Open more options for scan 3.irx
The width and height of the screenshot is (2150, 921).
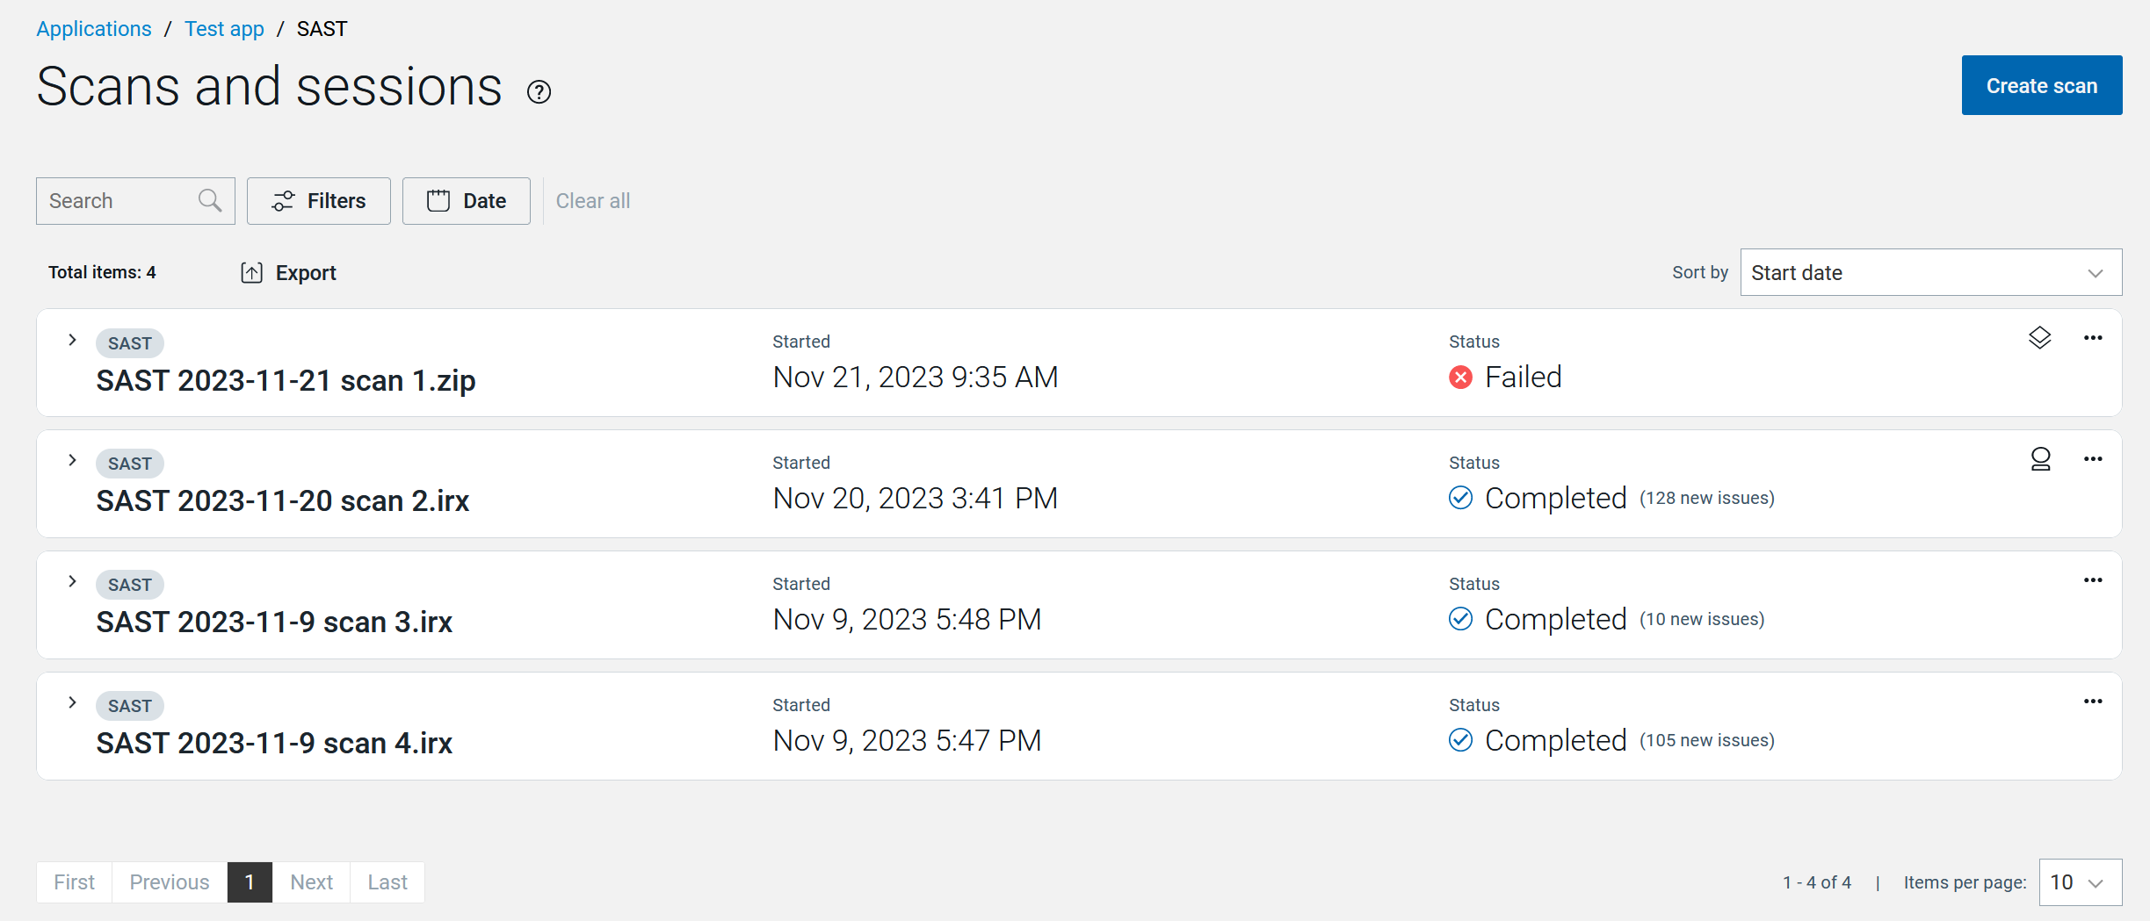click(x=2093, y=580)
